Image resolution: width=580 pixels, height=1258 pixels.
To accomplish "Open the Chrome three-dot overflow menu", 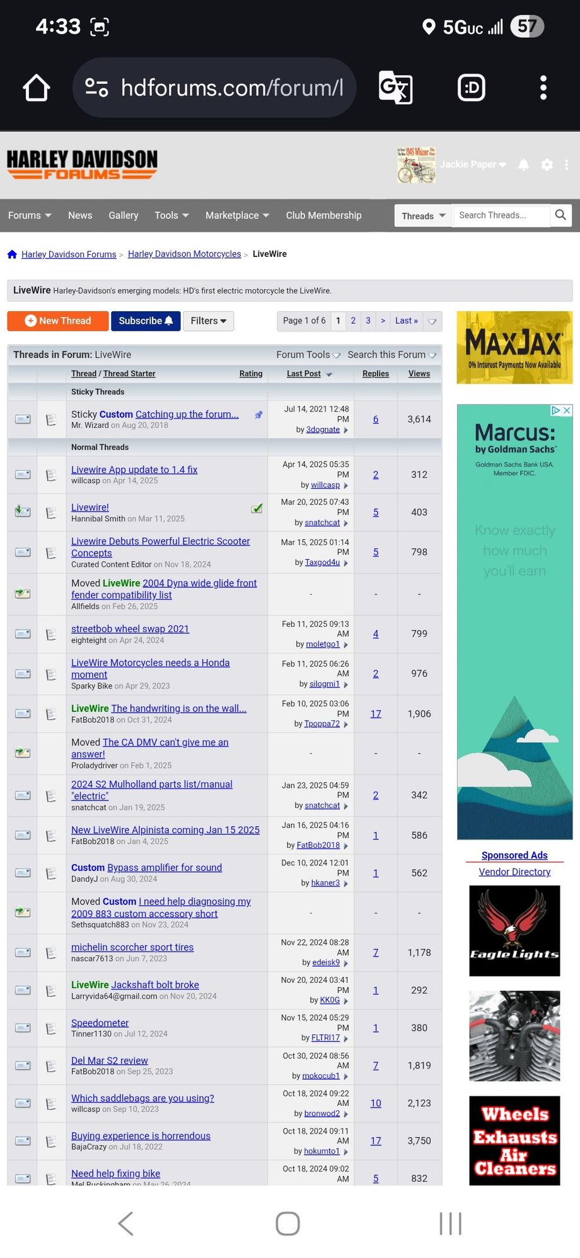I will point(543,88).
